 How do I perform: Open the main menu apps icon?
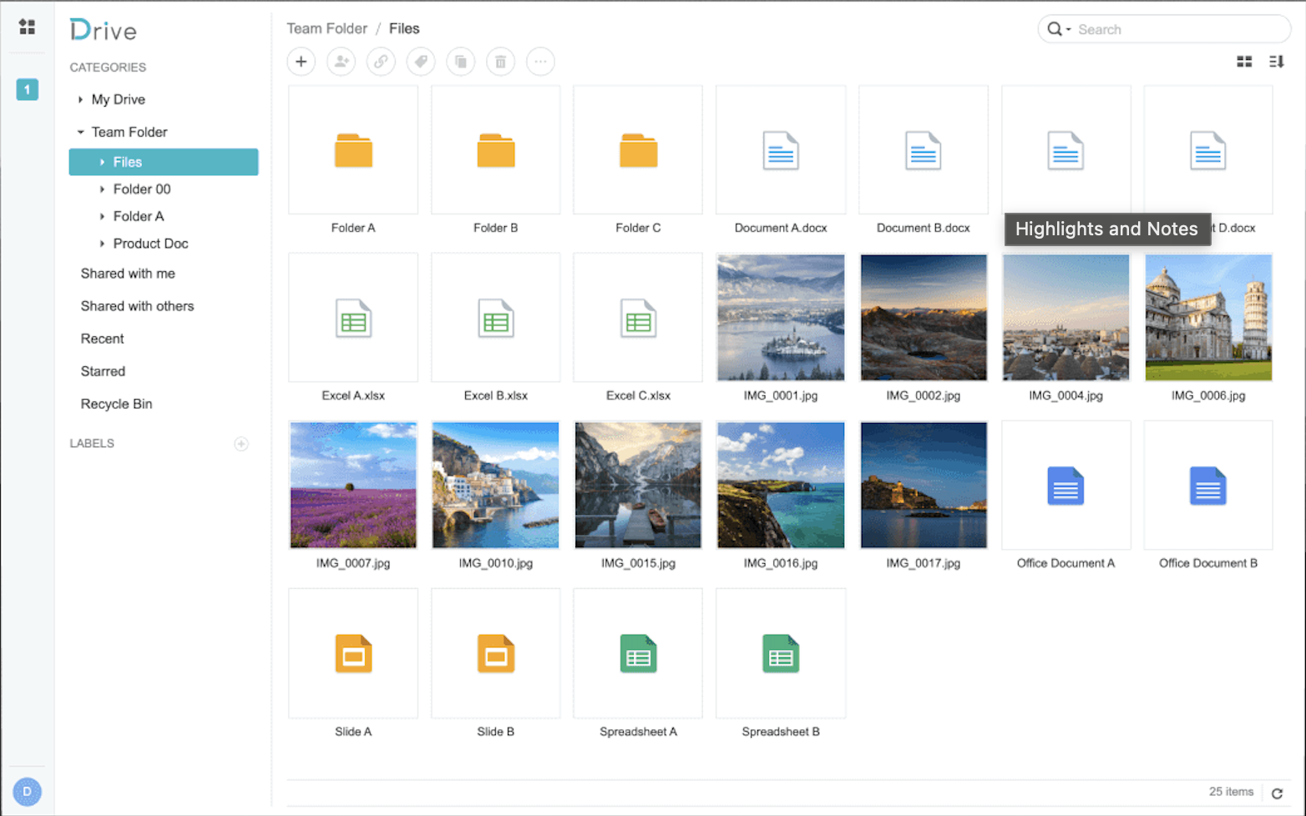[27, 27]
